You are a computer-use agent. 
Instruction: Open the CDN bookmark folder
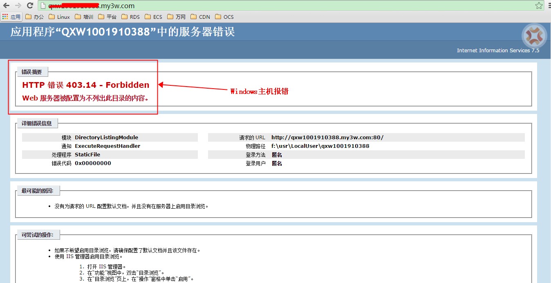[x=200, y=17]
